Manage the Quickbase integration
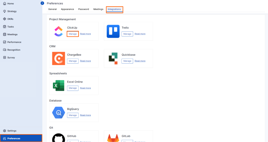This screenshot has height=142, width=268. point(127,61)
